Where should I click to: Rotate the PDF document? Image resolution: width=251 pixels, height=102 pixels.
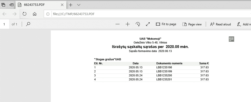(x=138, y=24)
